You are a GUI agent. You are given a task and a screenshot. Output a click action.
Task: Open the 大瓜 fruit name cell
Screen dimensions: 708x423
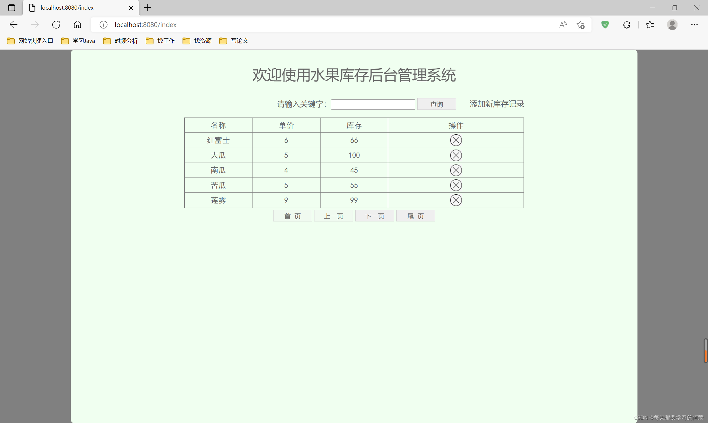coord(218,155)
